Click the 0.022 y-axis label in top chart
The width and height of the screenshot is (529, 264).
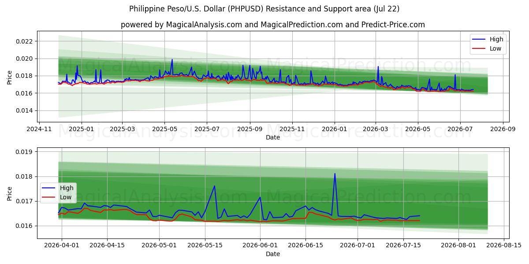tap(25, 41)
